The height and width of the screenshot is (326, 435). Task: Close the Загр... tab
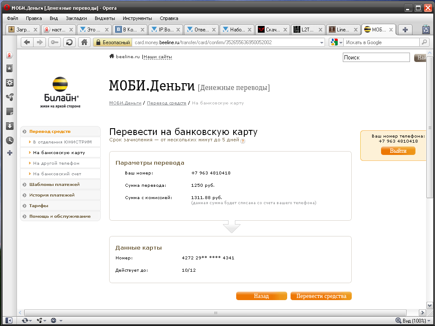pos(35,30)
